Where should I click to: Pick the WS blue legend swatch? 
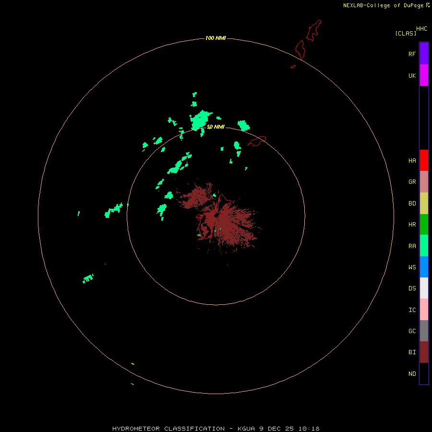424,267
